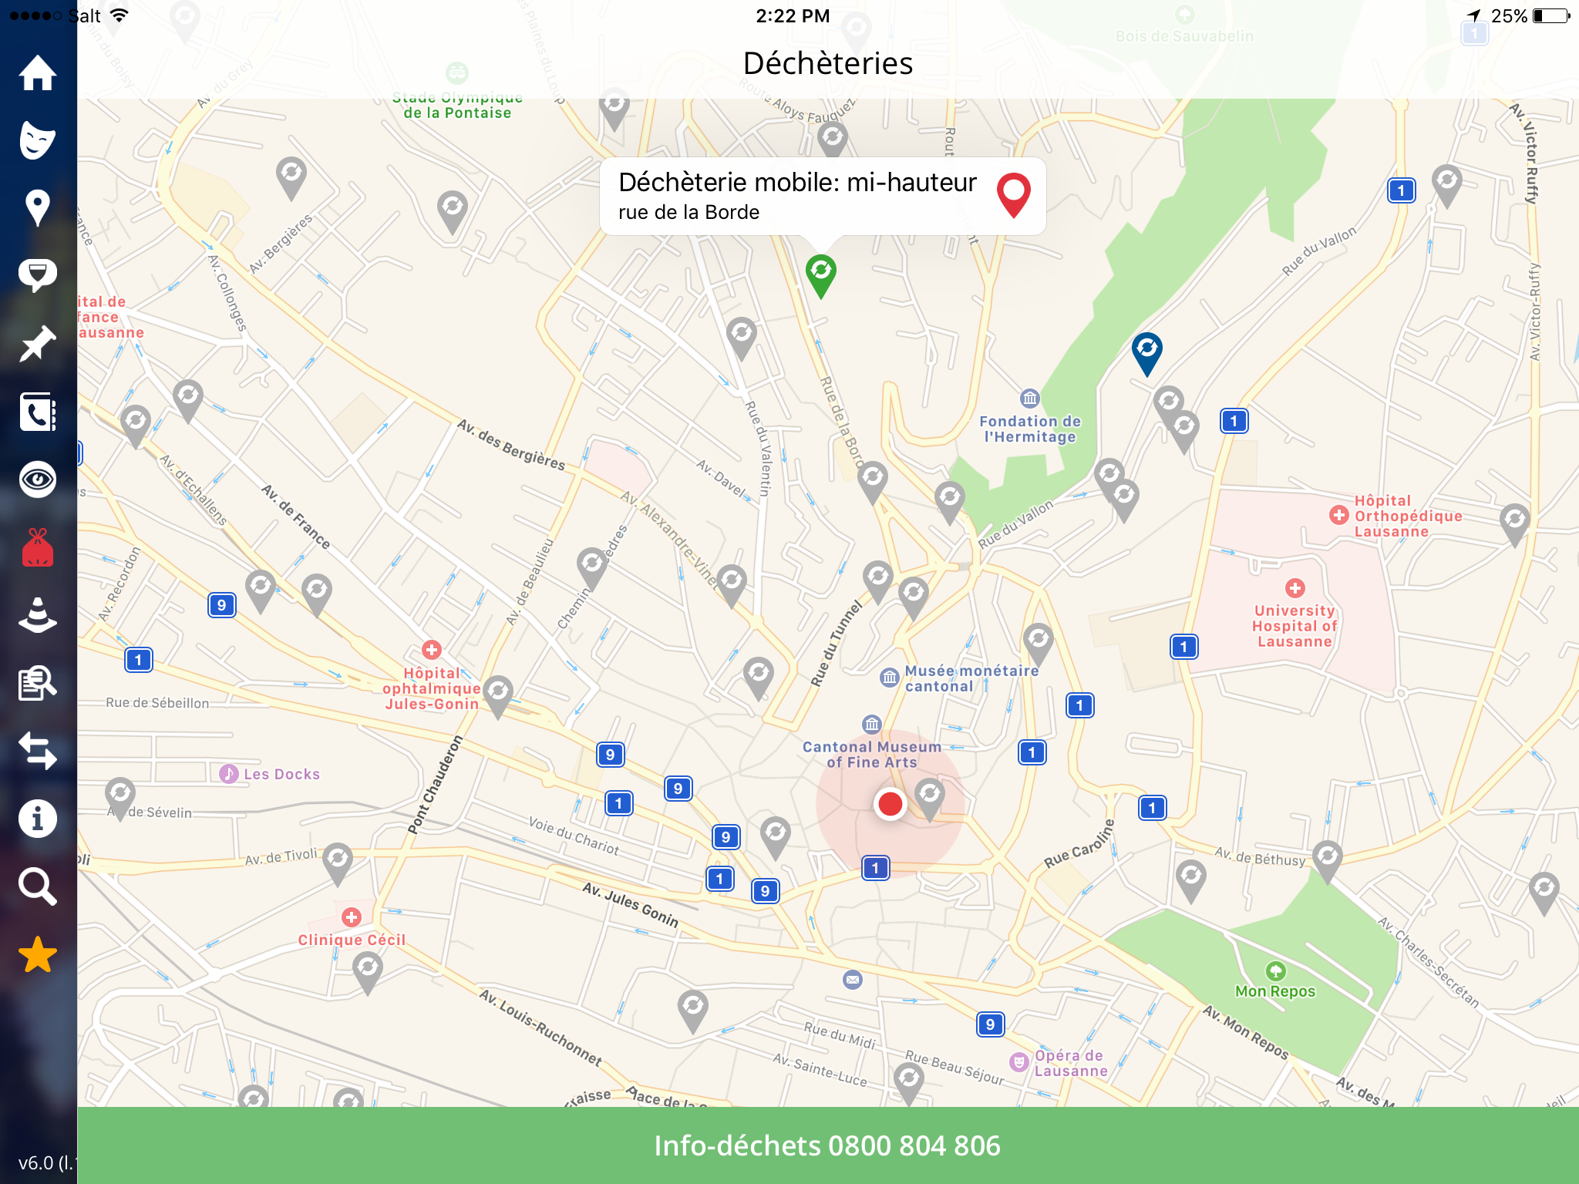Call Info-déchets 0800 804 806 banner
Viewport: 1579px width, 1184px height.
827,1145
